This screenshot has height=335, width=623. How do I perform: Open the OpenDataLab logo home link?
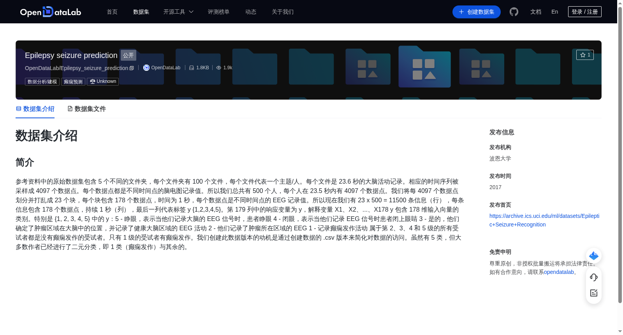coord(51,12)
